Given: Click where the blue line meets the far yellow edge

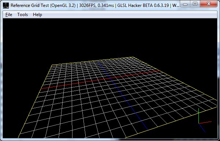Looking at the screenshot, I should pos(98,61).
